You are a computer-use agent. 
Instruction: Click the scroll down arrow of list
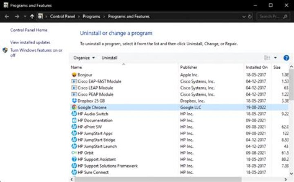(x=291, y=173)
